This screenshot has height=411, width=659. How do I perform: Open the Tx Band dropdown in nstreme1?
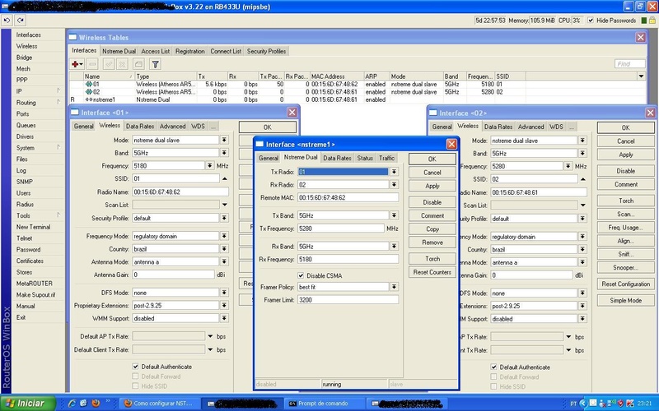(394, 215)
